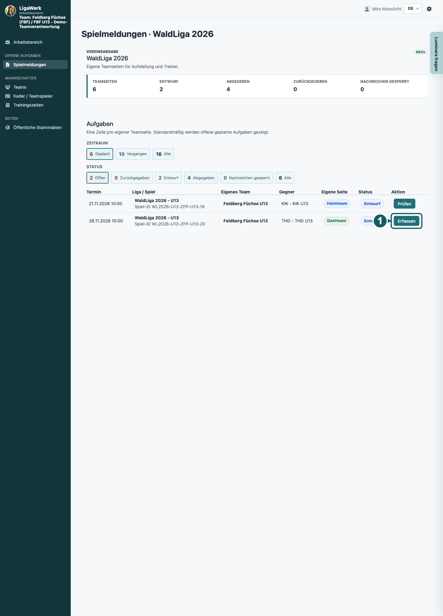Filter by status Zurückgegeben
443x616 pixels.
[132, 178]
